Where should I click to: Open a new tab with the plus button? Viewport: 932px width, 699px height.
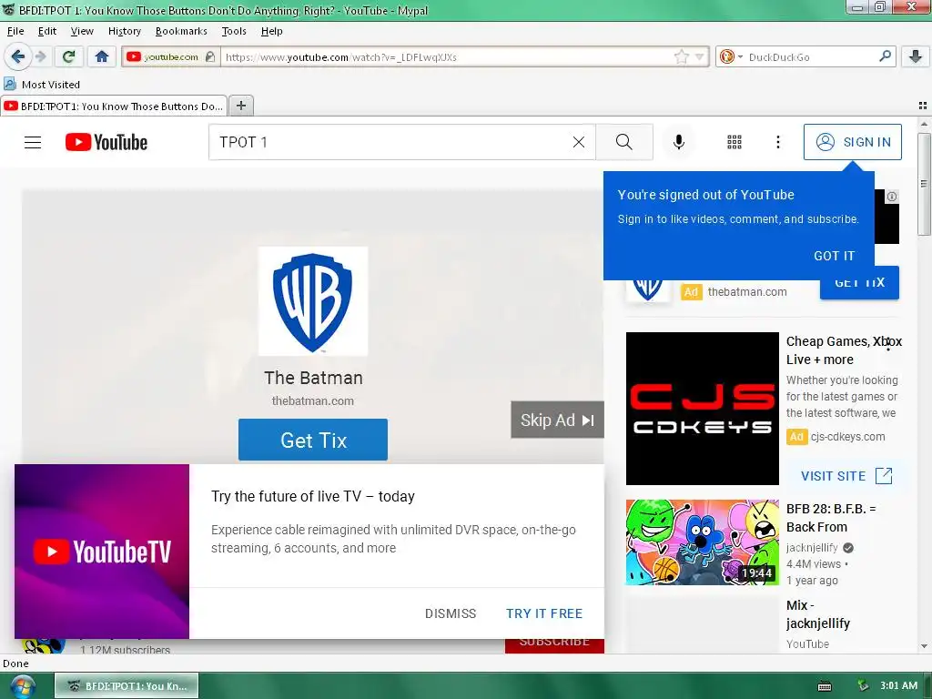tap(240, 106)
